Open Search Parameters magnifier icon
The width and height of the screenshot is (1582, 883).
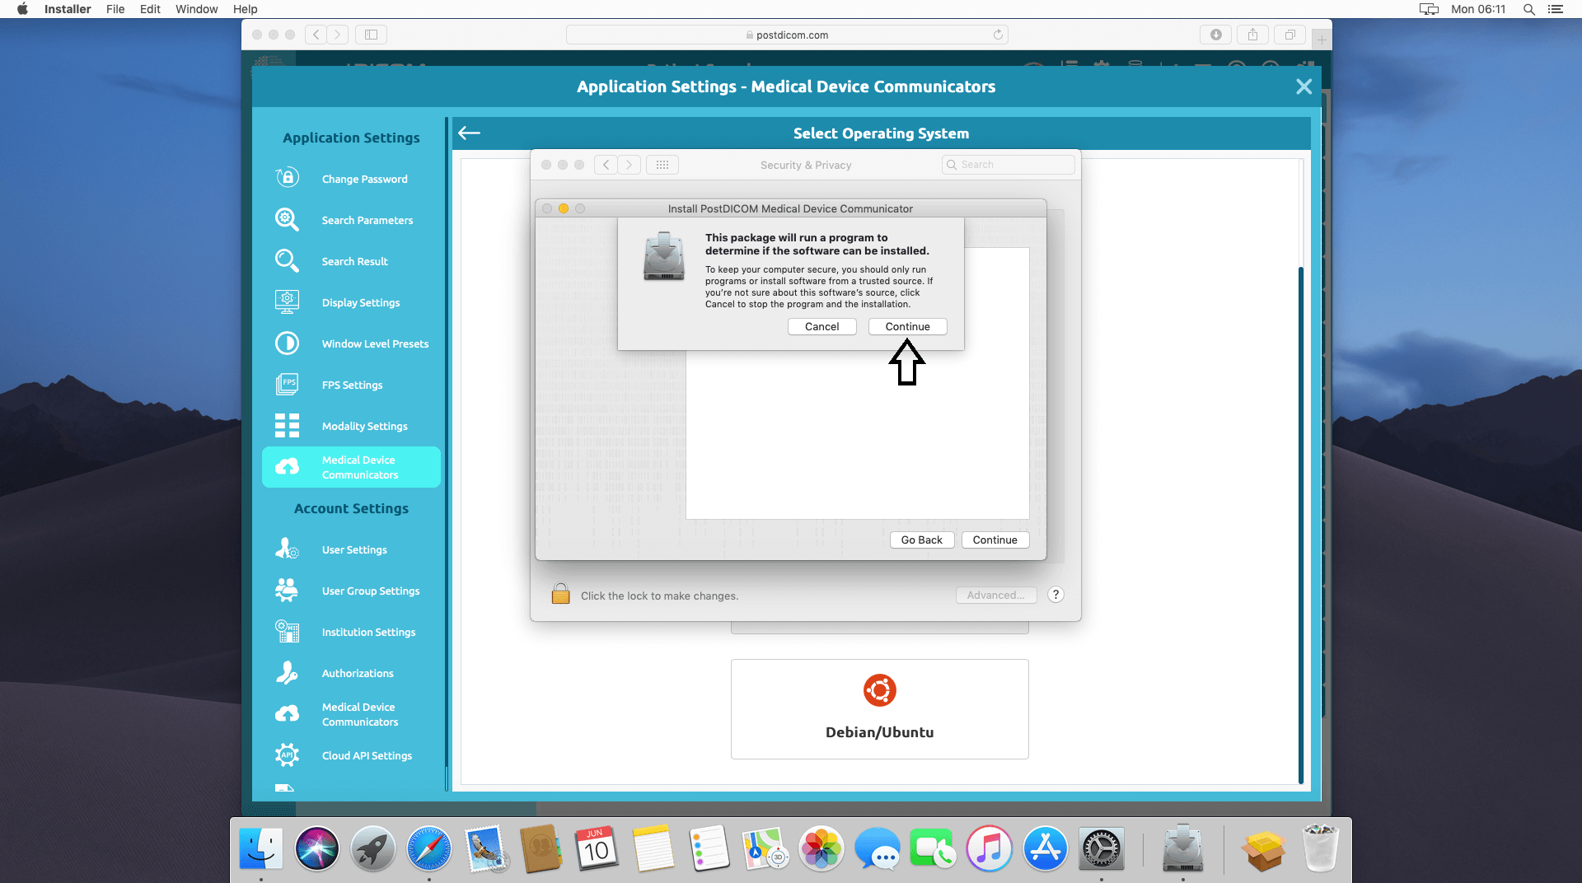pyautogui.click(x=287, y=219)
